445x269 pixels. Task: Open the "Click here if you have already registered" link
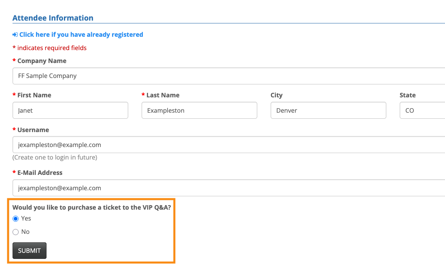click(x=81, y=35)
